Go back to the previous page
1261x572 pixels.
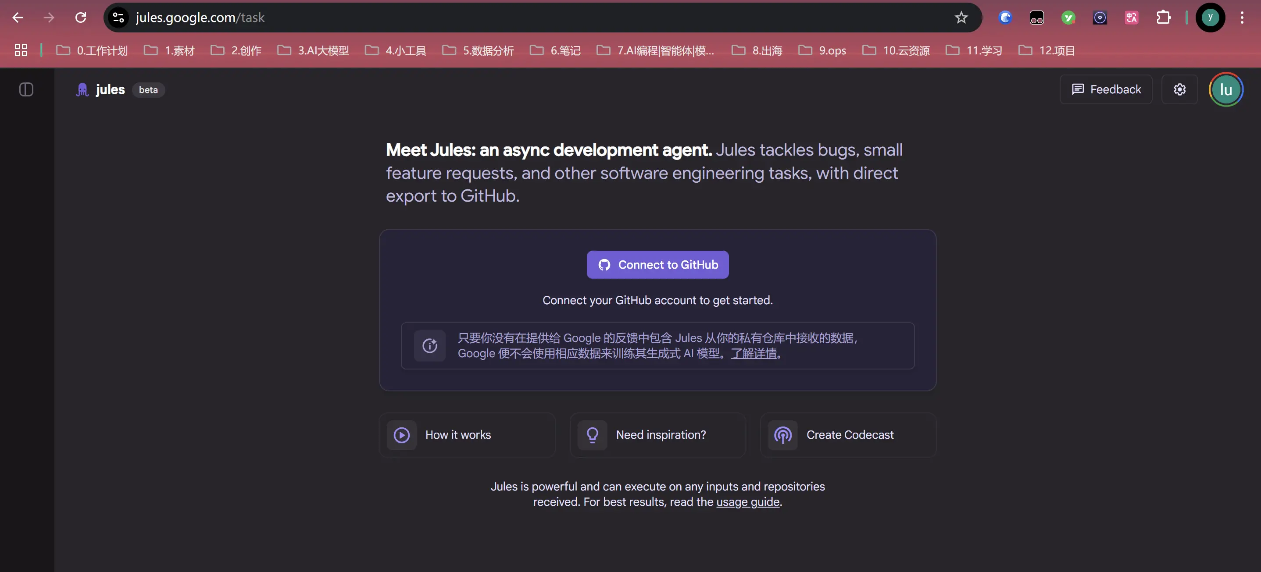pyautogui.click(x=18, y=18)
